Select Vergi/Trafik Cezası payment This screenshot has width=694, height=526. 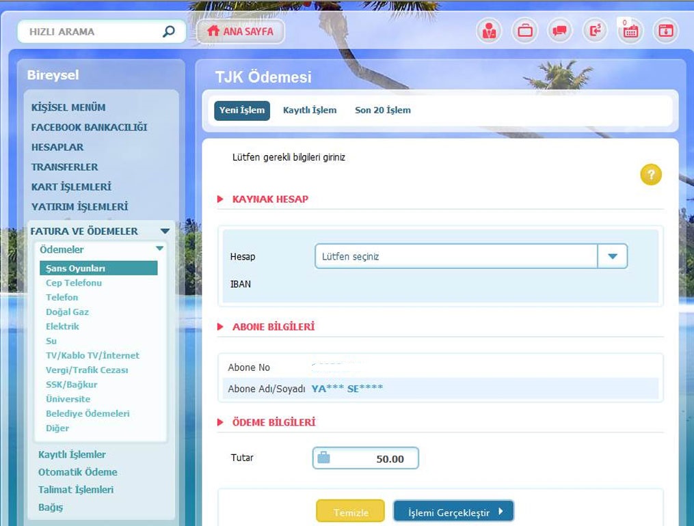(88, 370)
